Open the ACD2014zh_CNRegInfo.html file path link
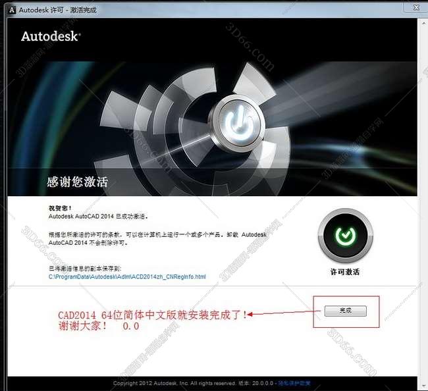 (127, 276)
